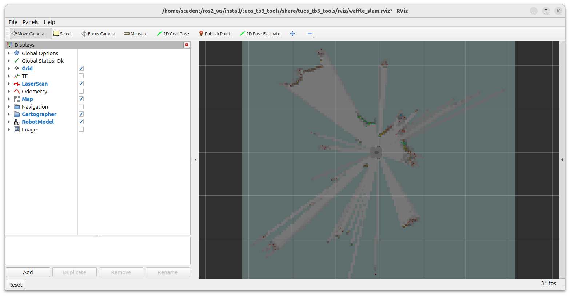Open the File menu

(x=13, y=22)
